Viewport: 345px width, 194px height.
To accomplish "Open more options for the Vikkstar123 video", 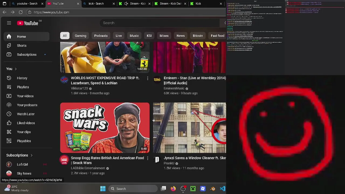I will pyautogui.click(x=147, y=78).
